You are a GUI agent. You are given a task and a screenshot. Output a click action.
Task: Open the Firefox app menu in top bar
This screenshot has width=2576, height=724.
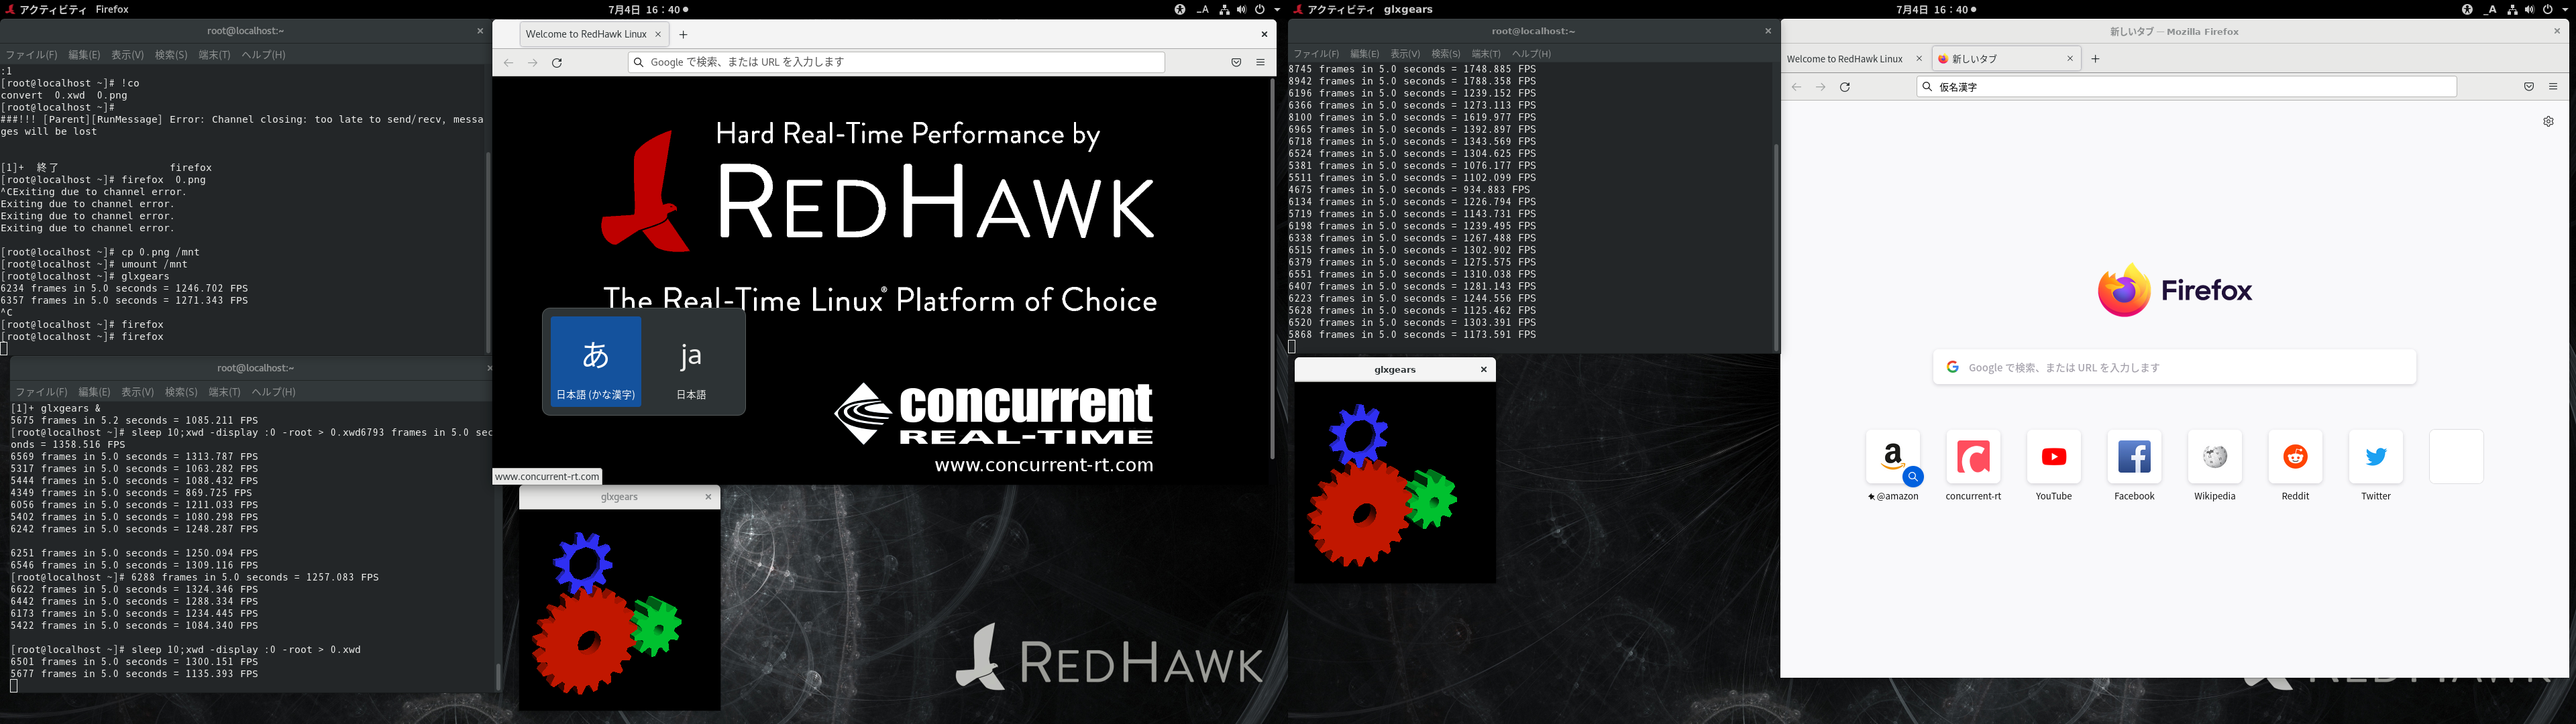pos(112,9)
